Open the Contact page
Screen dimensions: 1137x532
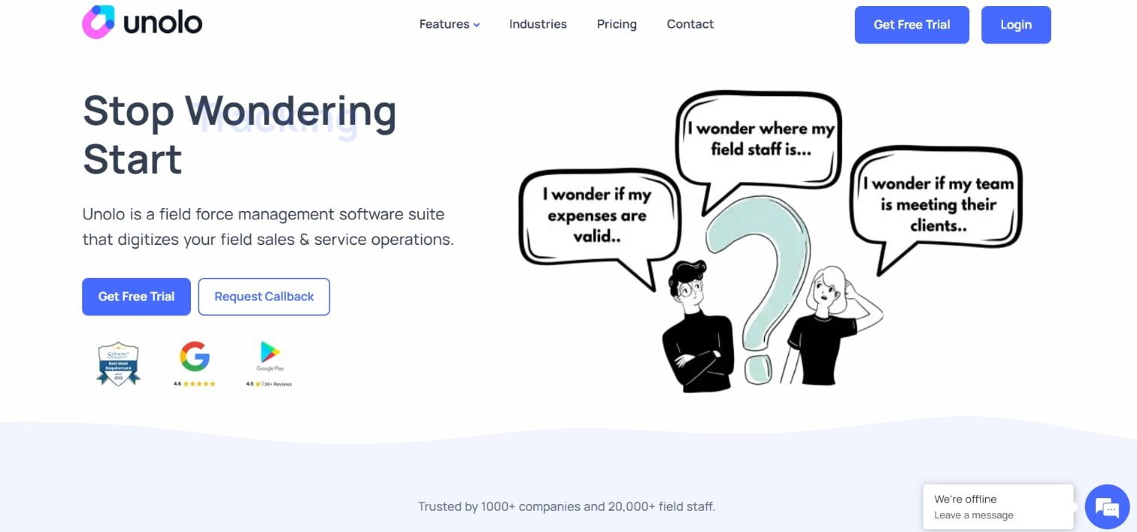(x=690, y=24)
